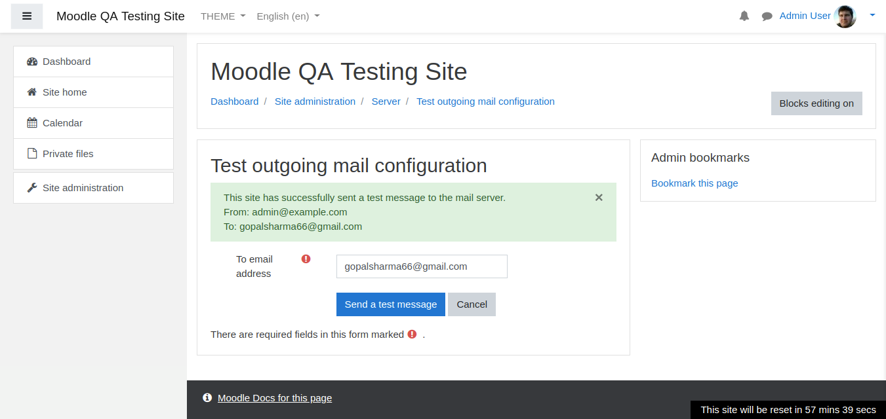Focus the To email address field
The image size is (886, 419).
click(x=422, y=266)
